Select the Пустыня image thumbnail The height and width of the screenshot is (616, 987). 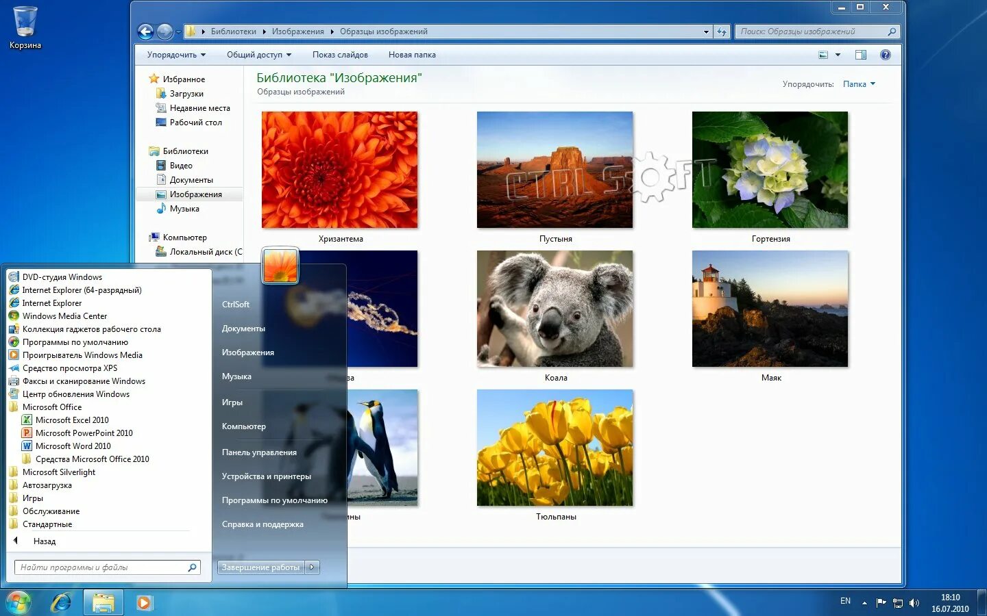click(x=555, y=170)
